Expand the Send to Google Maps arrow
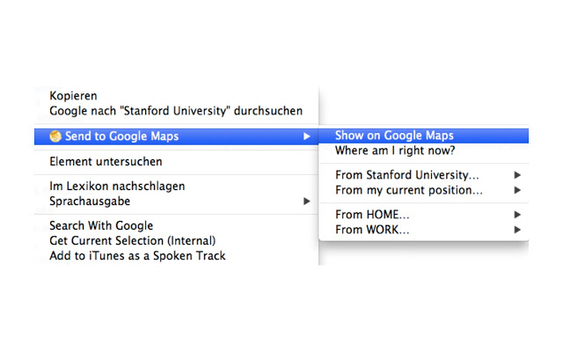This screenshot has height=352, width=563. coord(306,136)
